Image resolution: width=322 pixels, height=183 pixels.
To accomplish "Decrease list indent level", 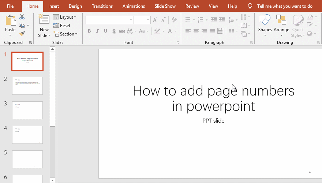I will 214,20.
